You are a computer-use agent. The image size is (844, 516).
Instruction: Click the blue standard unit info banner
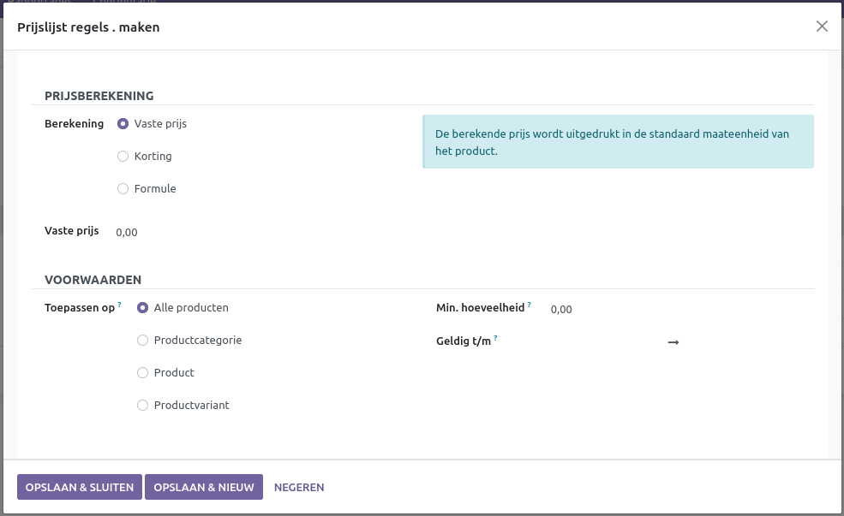point(617,142)
